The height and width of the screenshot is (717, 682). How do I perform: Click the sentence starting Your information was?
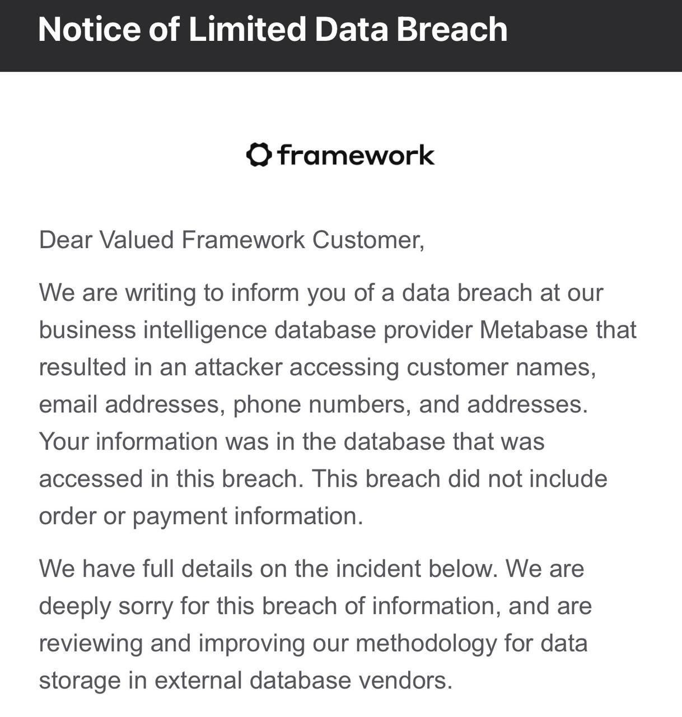coord(292,442)
